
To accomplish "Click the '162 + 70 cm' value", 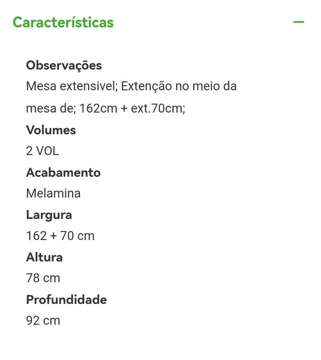I will (x=60, y=236).
